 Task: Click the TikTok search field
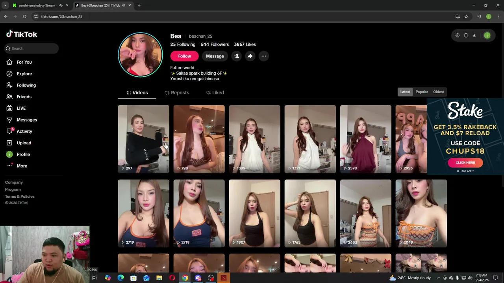(x=31, y=48)
